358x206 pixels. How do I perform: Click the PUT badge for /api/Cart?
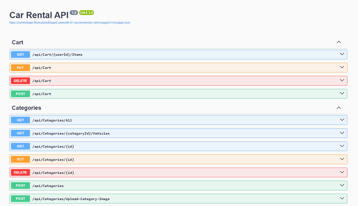(20, 68)
